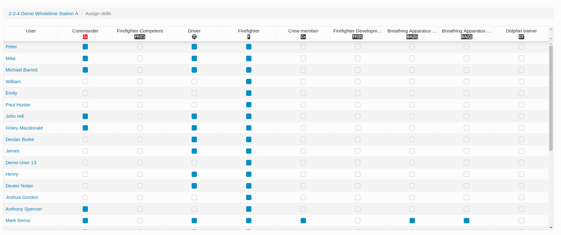Viewport: 561px width, 235px height.
Task: Click the DT Dolphin trainer badge
Action: (521, 37)
